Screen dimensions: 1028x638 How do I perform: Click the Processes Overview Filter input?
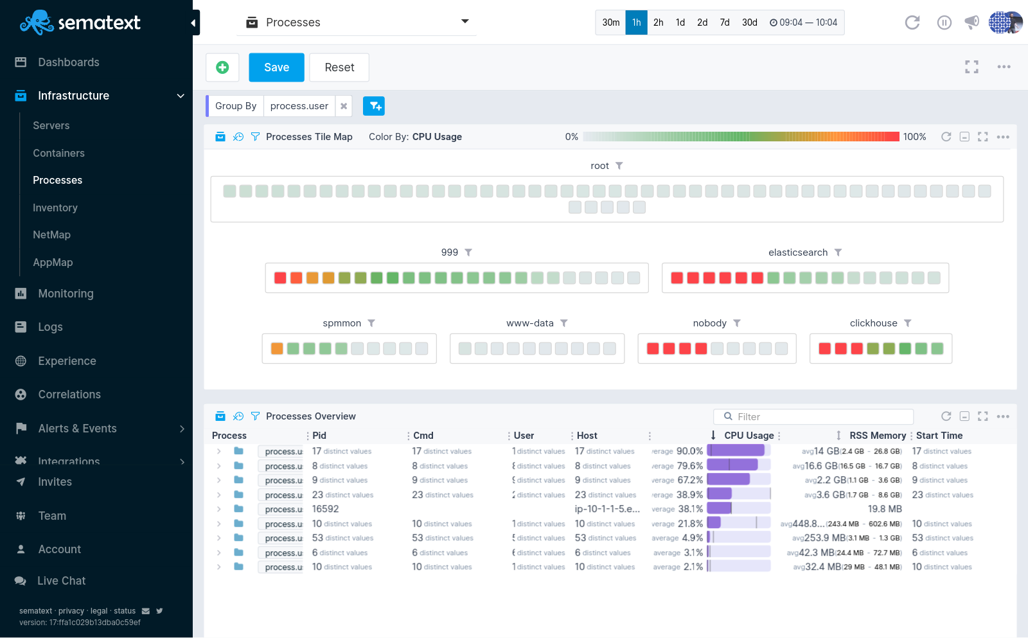[x=813, y=416]
